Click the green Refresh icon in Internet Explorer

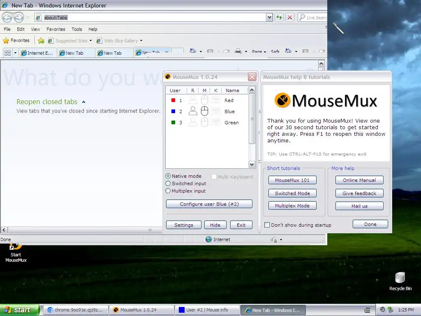(x=279, y=17)
